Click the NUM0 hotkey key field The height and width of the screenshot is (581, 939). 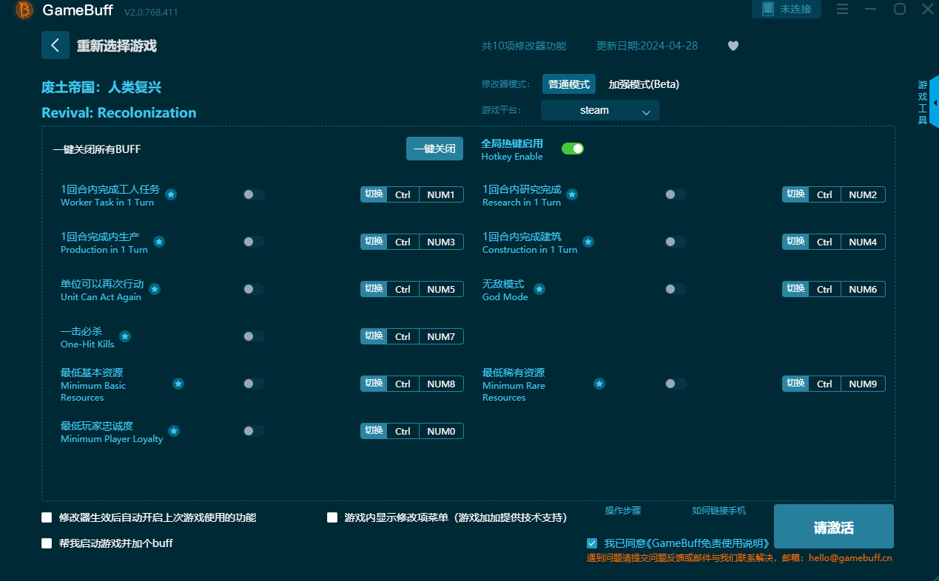(x=441, y=431)
